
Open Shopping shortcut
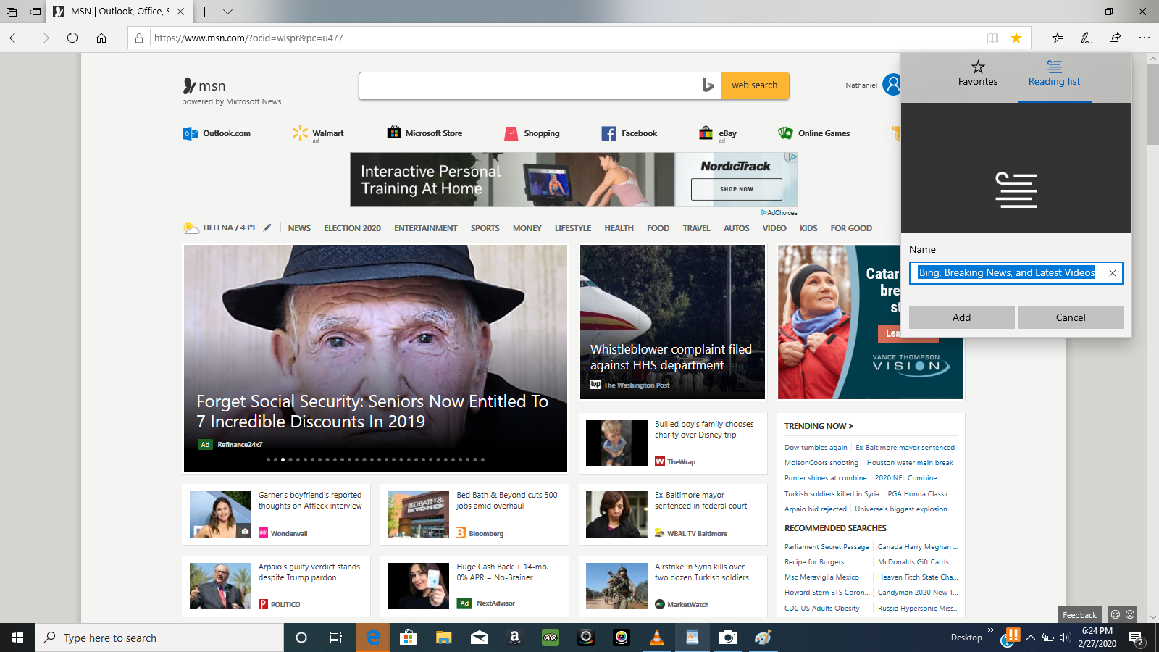click(532, 133)
